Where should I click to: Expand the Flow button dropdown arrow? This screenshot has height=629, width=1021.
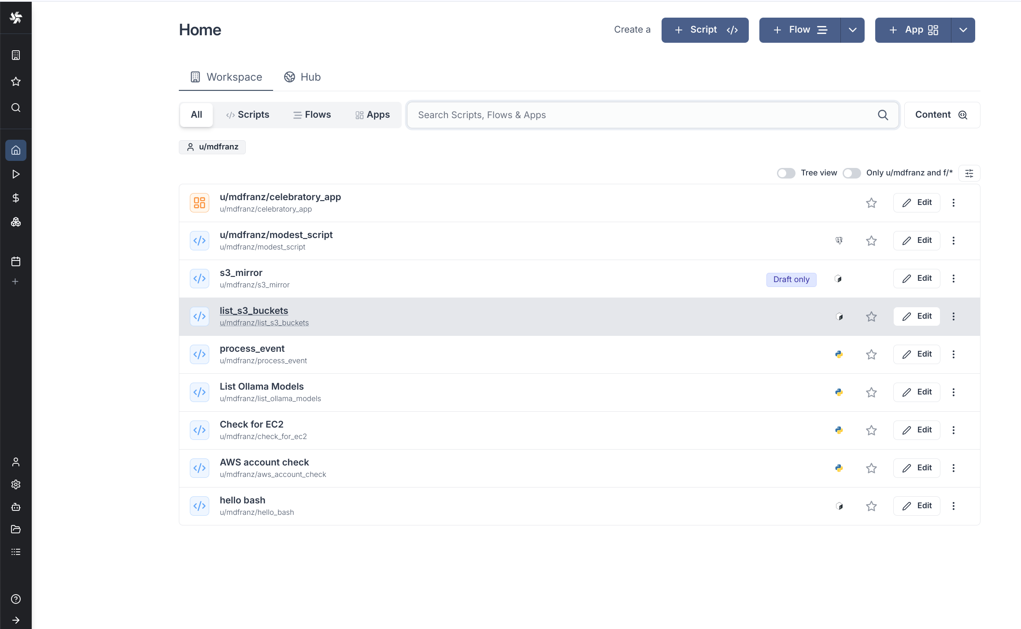pyautogui.click(x=852, y=30)
